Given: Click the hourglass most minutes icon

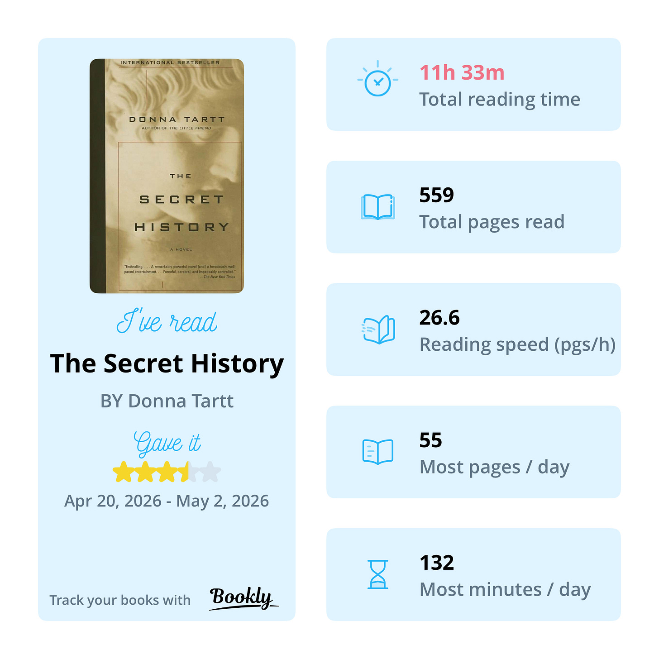Looking at the screenshot, I should 378,574.
